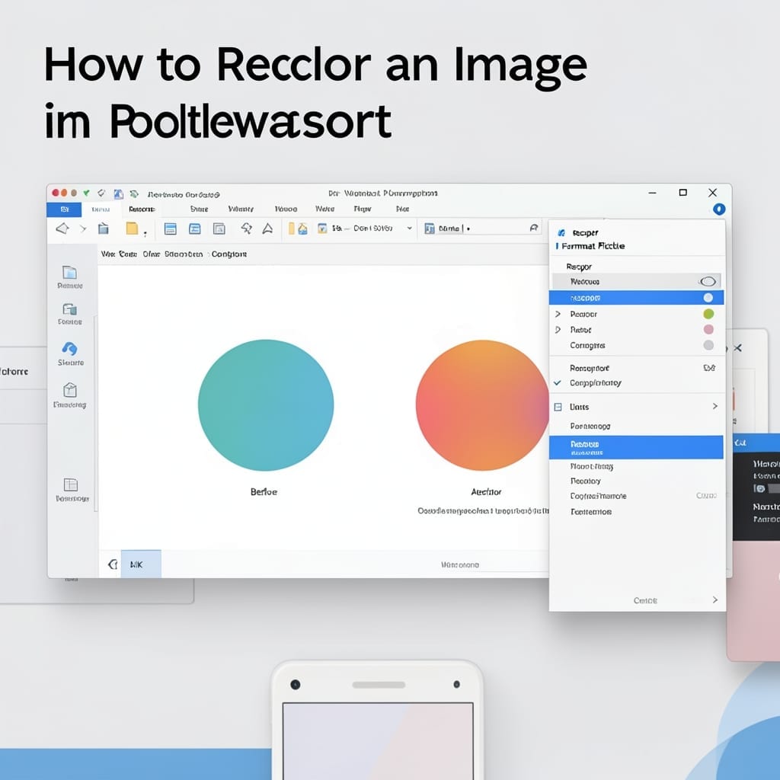The width and height of the screenshot is (780, 780).
Task: Expand the row with the pink swatch
Action: (x=558, y=330)
